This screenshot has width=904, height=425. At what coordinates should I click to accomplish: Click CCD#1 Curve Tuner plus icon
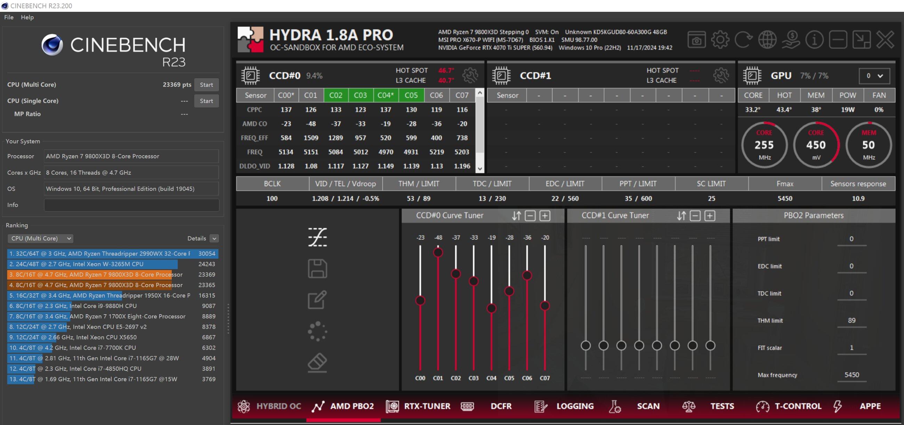pos(710,216)
